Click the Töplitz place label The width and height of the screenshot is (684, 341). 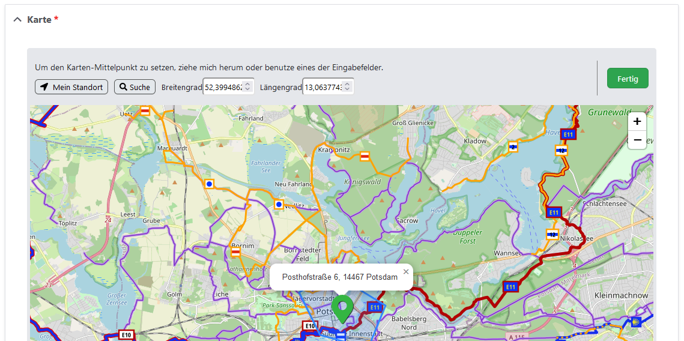[67, 223]
